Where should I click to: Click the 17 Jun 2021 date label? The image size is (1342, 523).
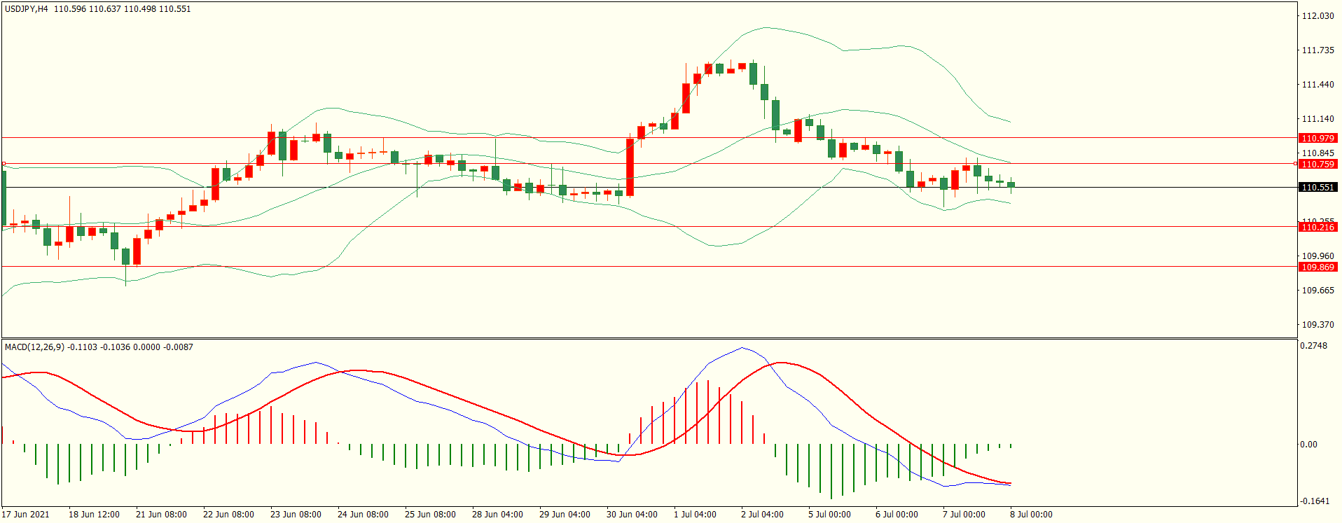pyautogui.click(x=26, y=515)
